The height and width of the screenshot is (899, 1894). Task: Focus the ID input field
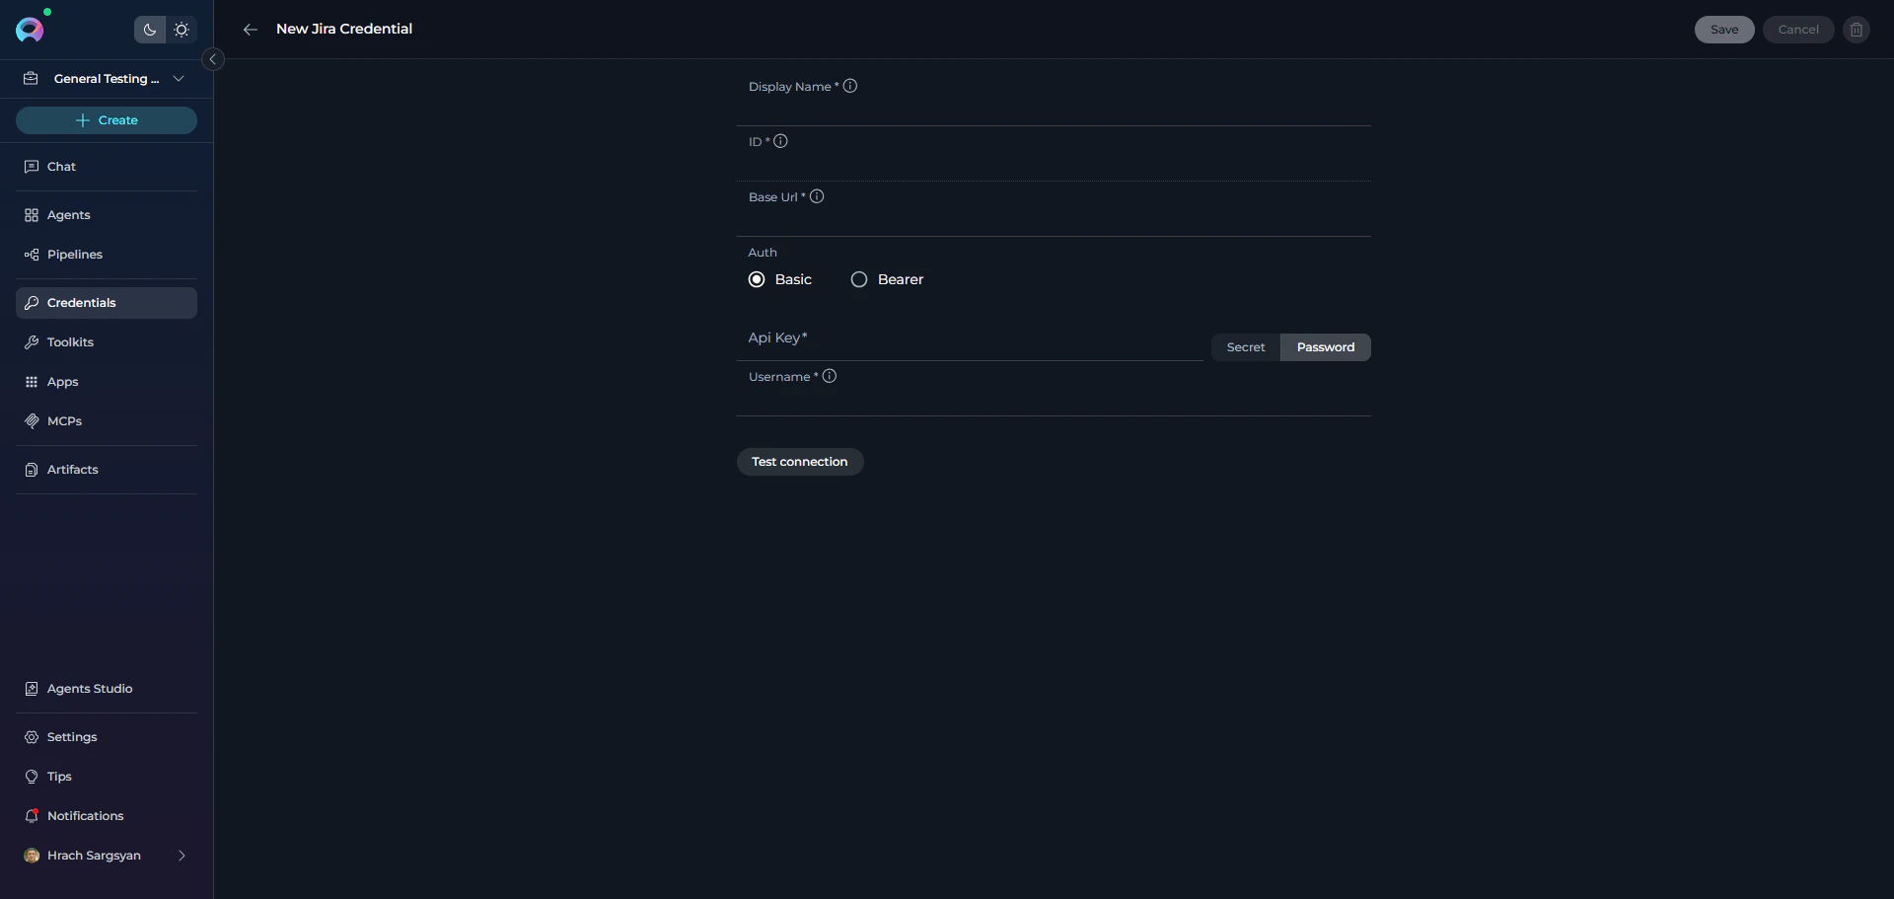tap(1054, 165)
